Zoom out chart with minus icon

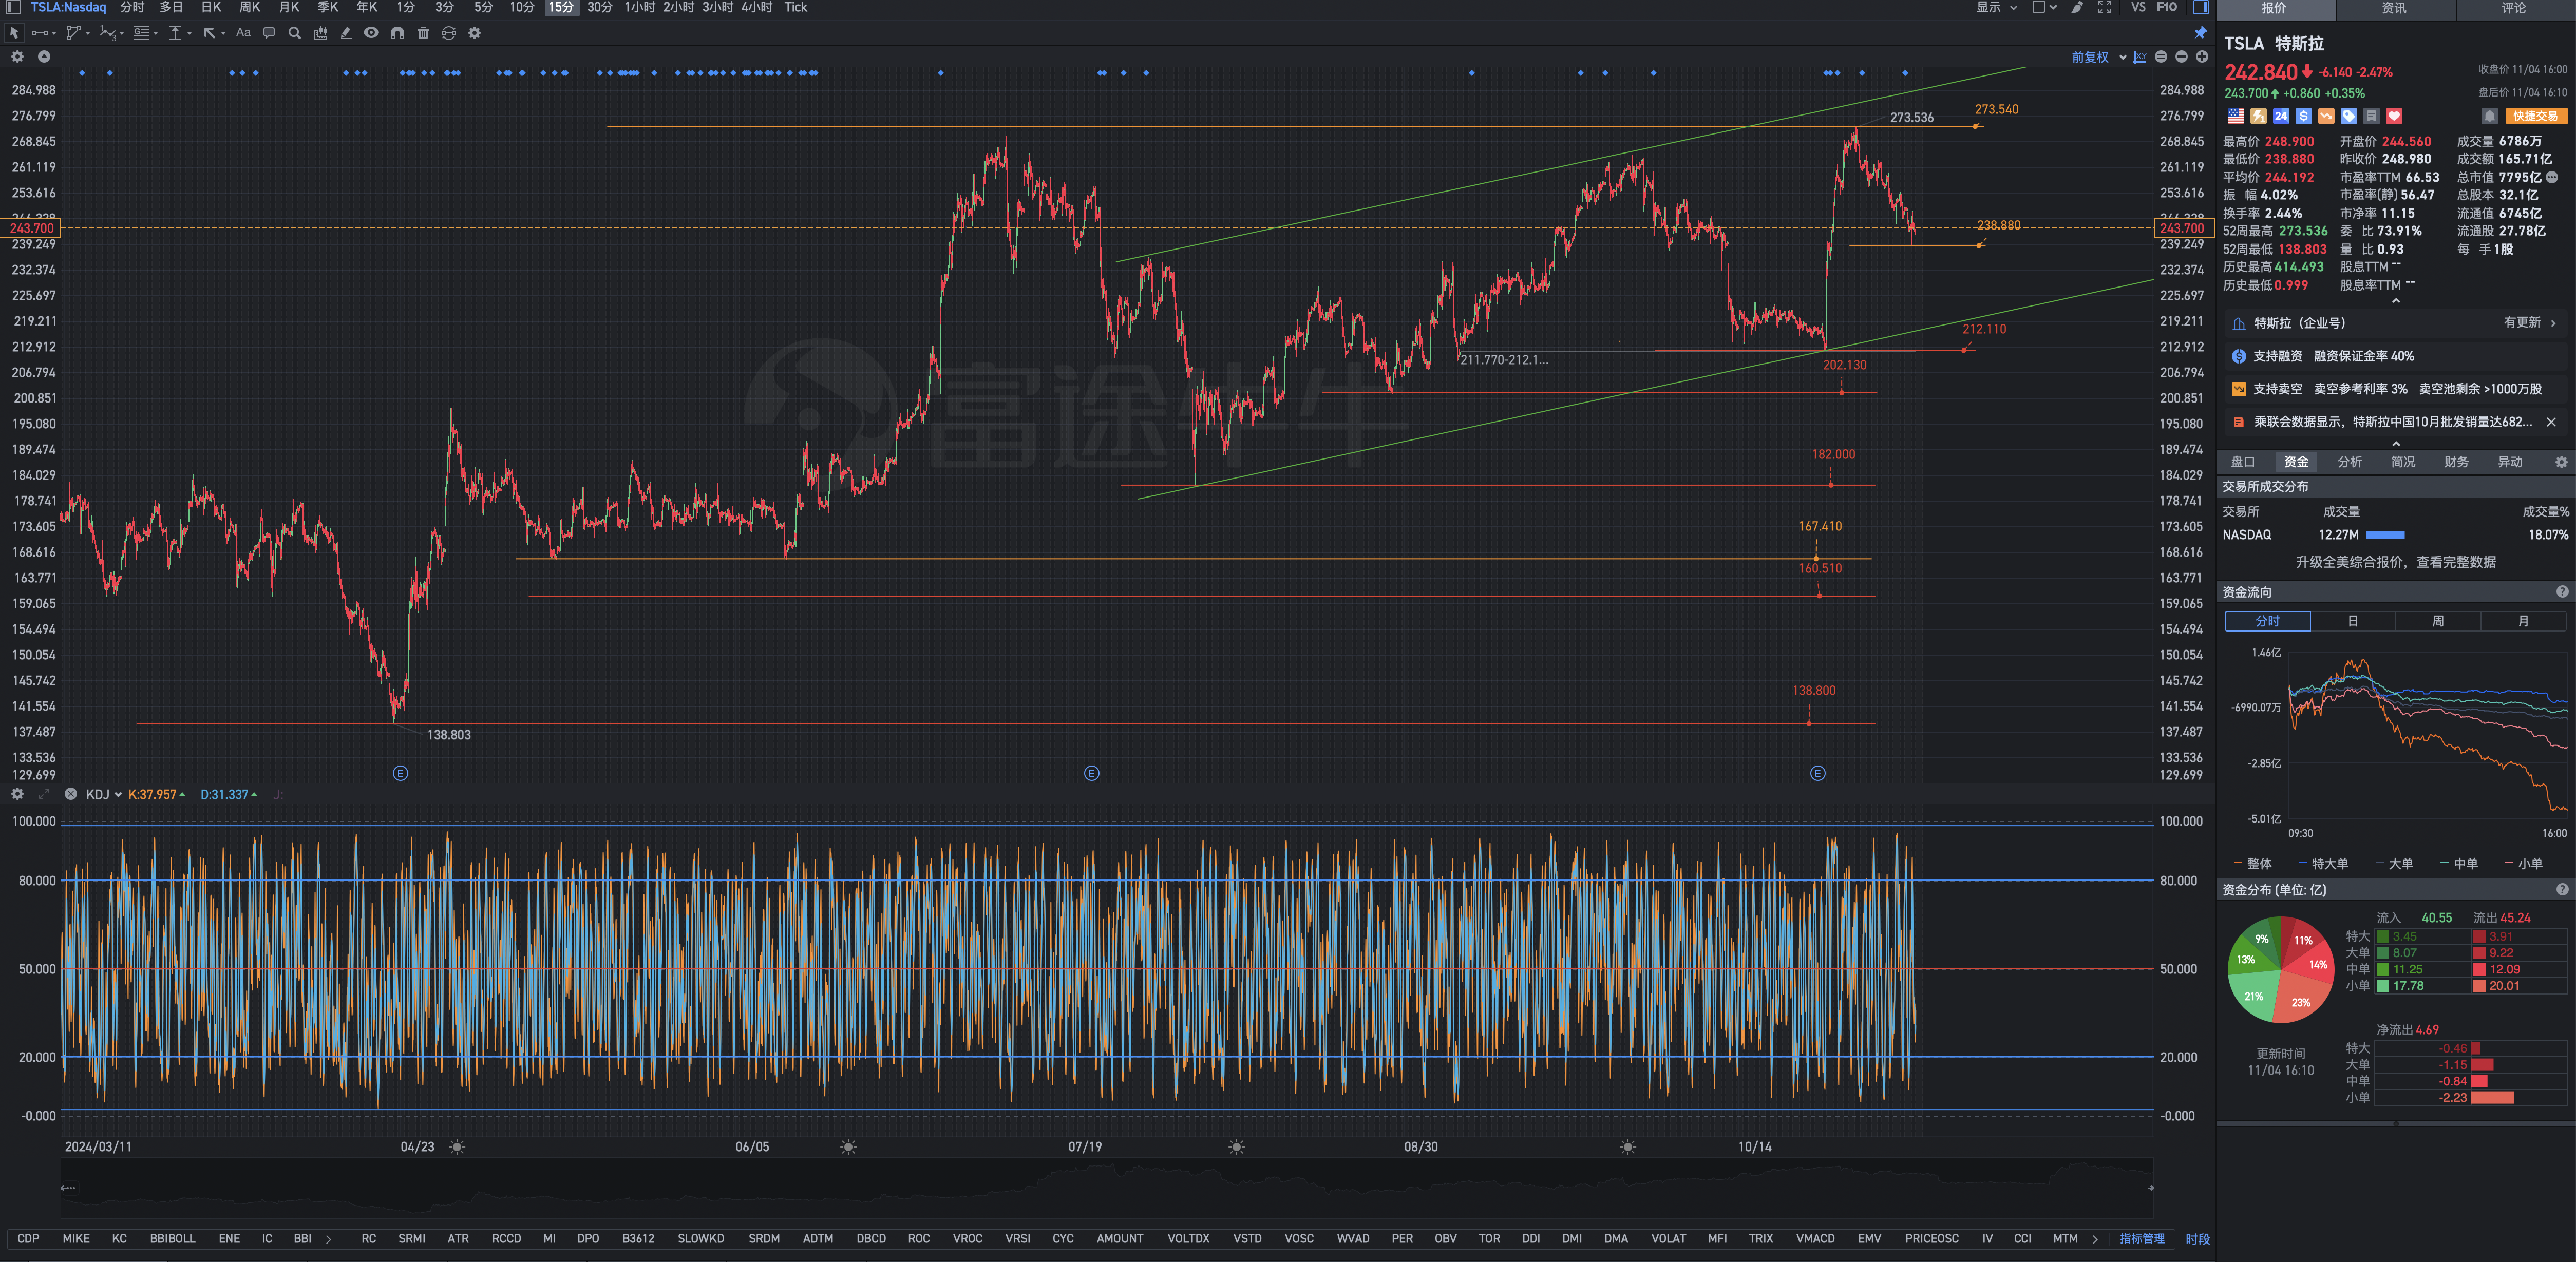pyautogui.click(x=2182, y=57)
